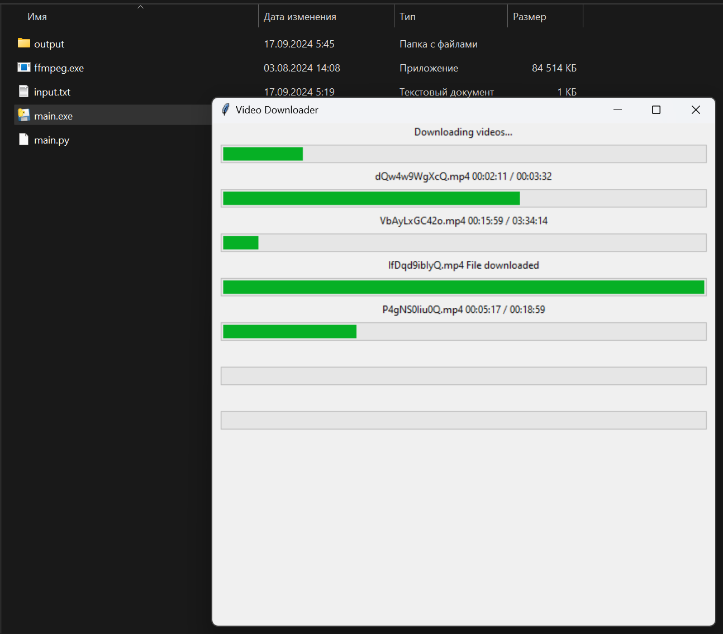
Task: Click the 'Приложение' type cell
Action: [429, 68]
